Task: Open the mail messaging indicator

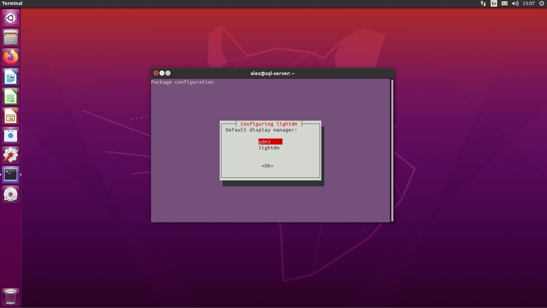Action: (505, 4)
